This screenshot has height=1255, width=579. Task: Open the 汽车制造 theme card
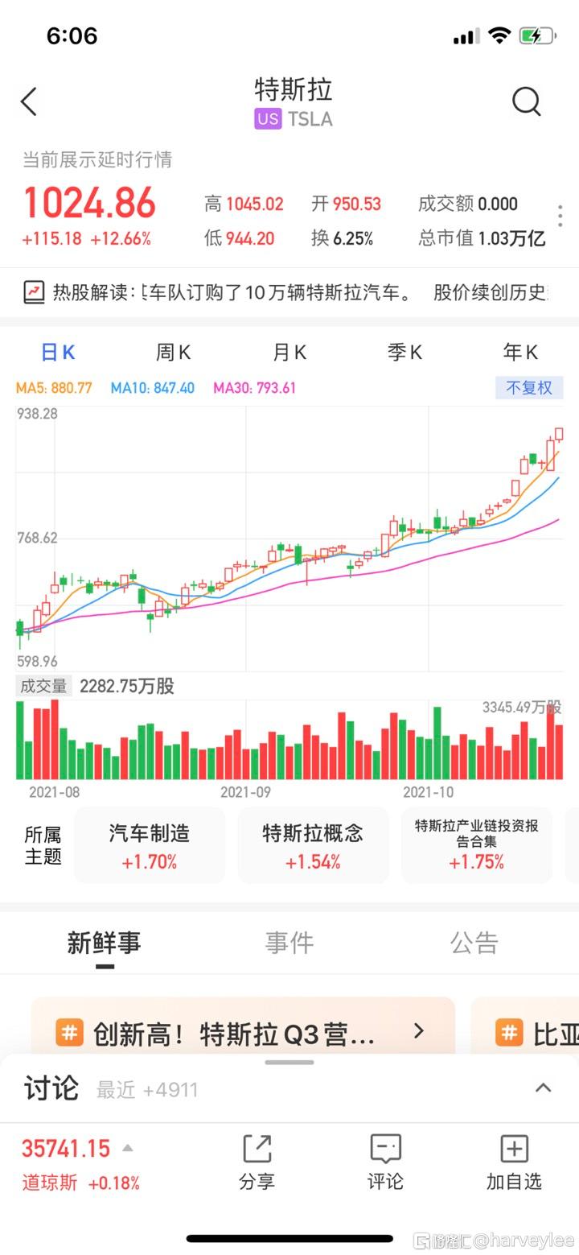(x=150, y=846)
